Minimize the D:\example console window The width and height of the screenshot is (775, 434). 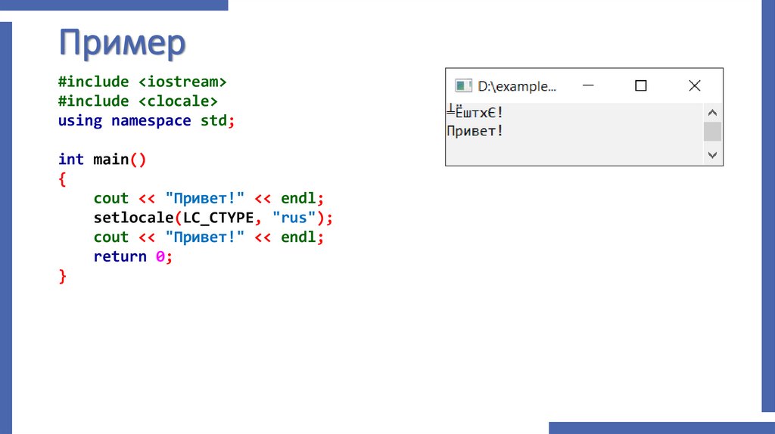(x=588, y=85)
